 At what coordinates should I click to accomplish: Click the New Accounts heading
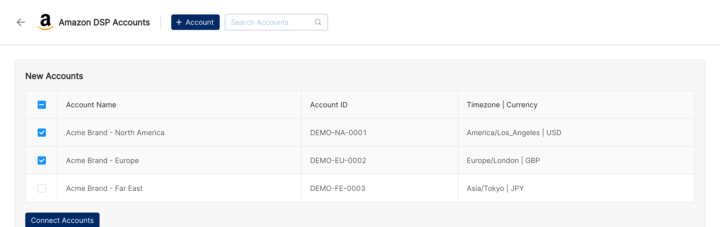(54, 76)
